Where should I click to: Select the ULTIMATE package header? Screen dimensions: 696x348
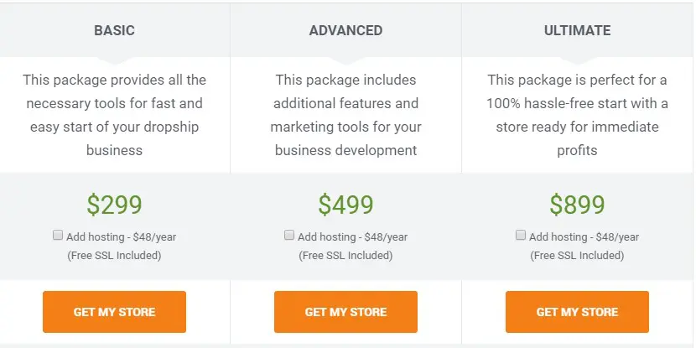(x=577, y=30)
